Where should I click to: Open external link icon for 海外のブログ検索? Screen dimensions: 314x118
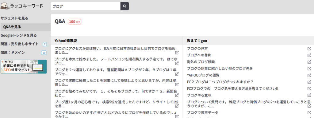point(309,62)
